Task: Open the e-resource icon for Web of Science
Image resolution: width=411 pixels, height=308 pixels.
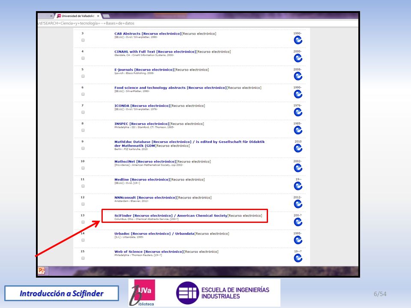Action: (298, 258)
